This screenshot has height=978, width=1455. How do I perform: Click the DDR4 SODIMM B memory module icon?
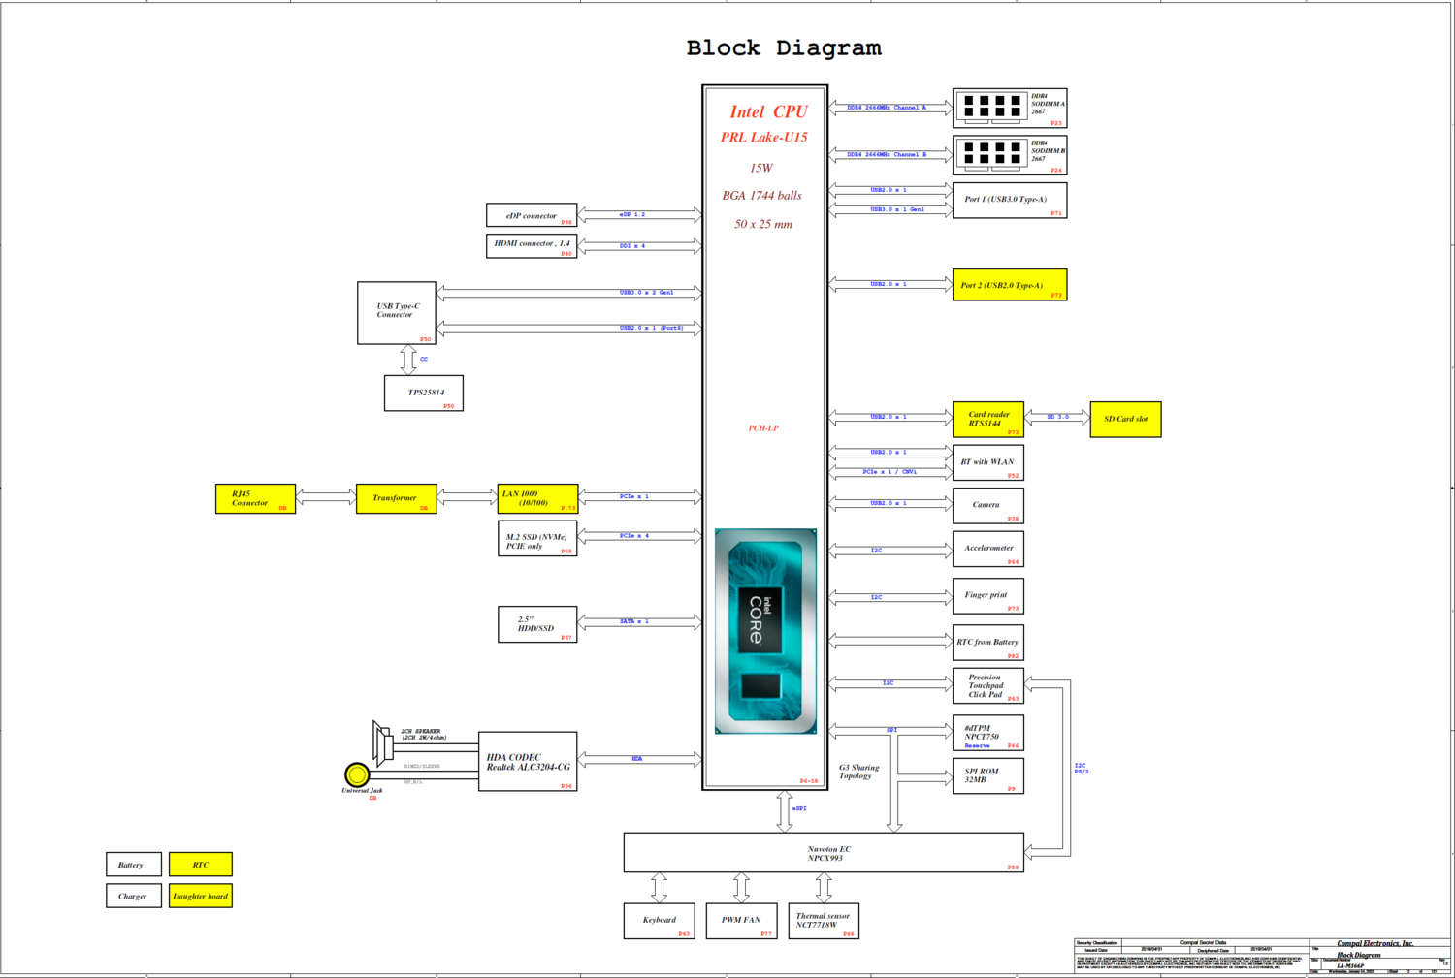click(991, 154)
